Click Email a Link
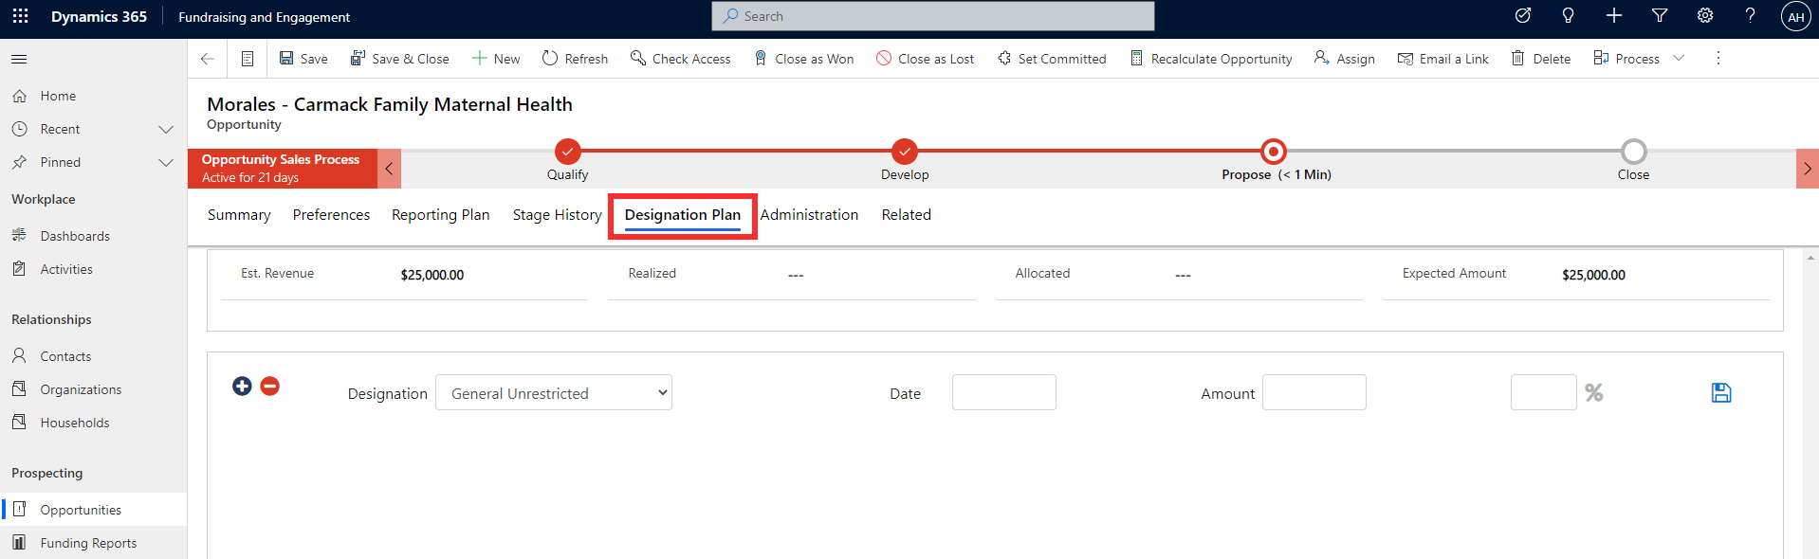This screenshot has width=1819, height=559. (x=1442, y=59)
